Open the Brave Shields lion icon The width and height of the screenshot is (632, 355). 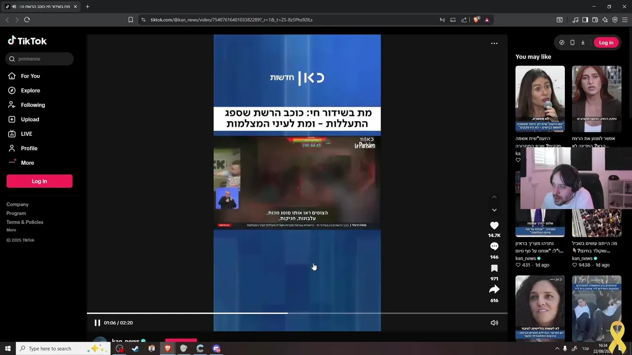[476, 20]
